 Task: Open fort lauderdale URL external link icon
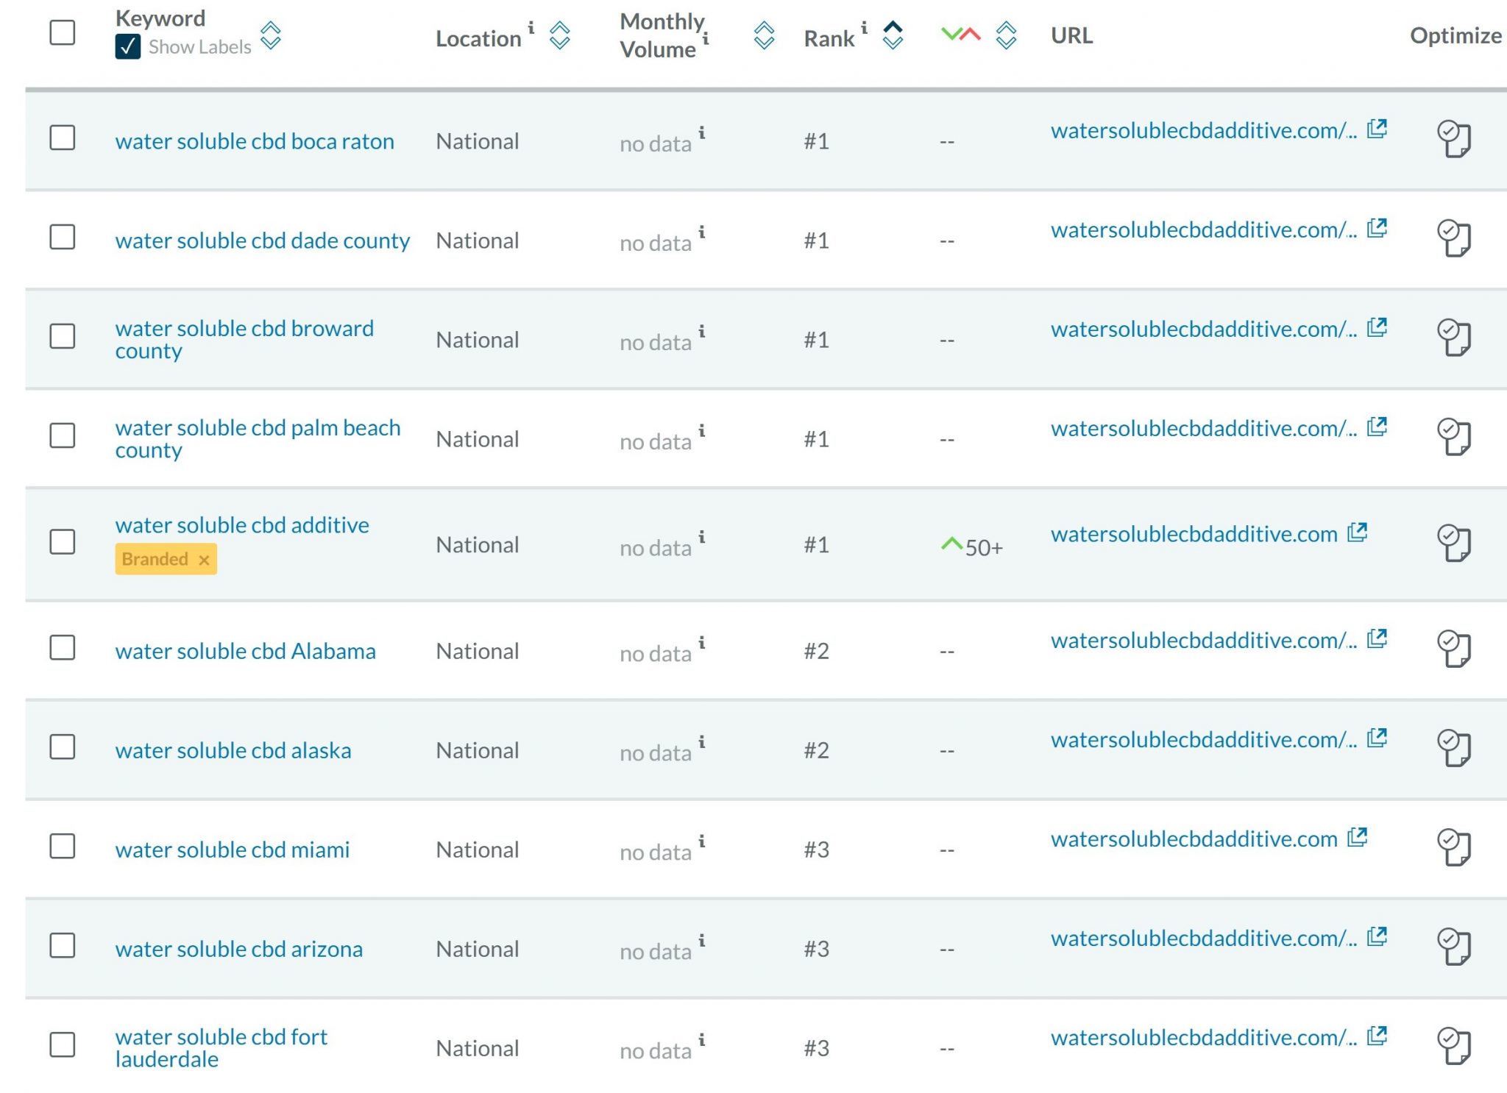1377,1036
